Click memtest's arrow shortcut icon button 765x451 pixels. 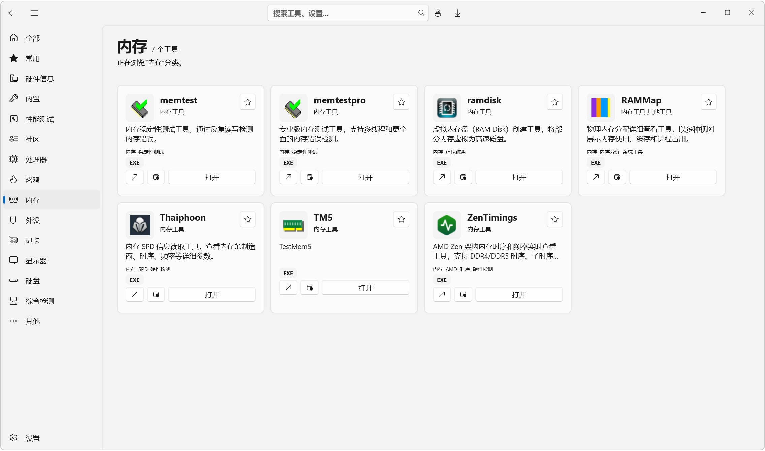click(135, 177)
